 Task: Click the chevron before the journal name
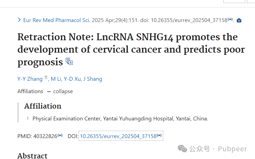tap(19, 20)
